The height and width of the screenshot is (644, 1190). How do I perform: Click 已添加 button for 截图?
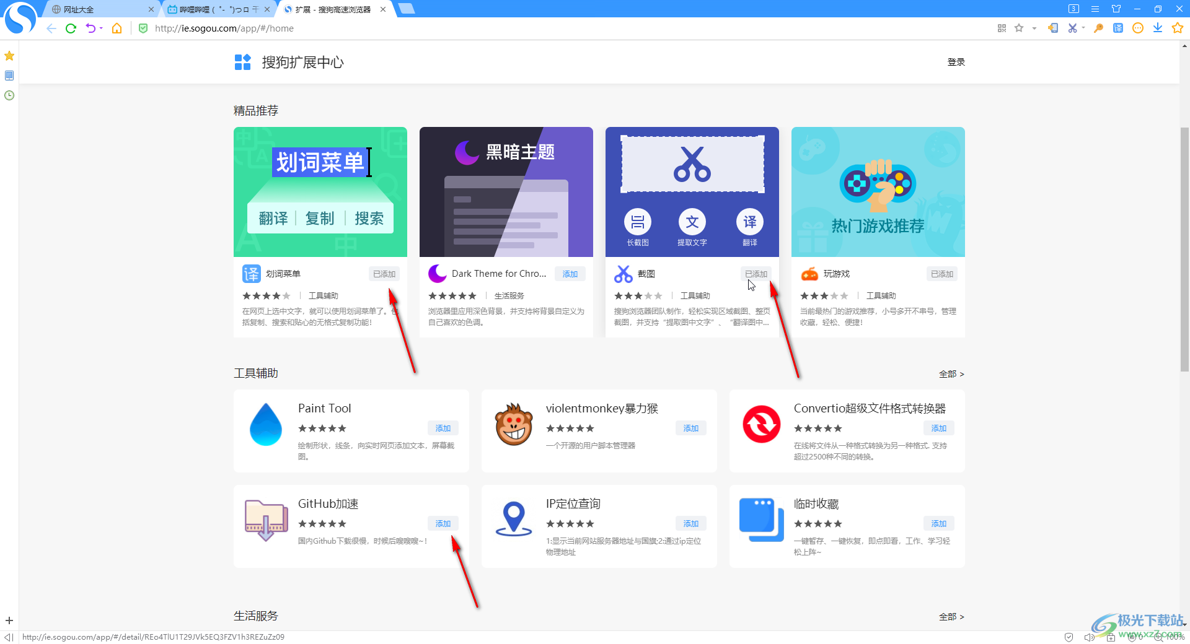coord(756,274)
